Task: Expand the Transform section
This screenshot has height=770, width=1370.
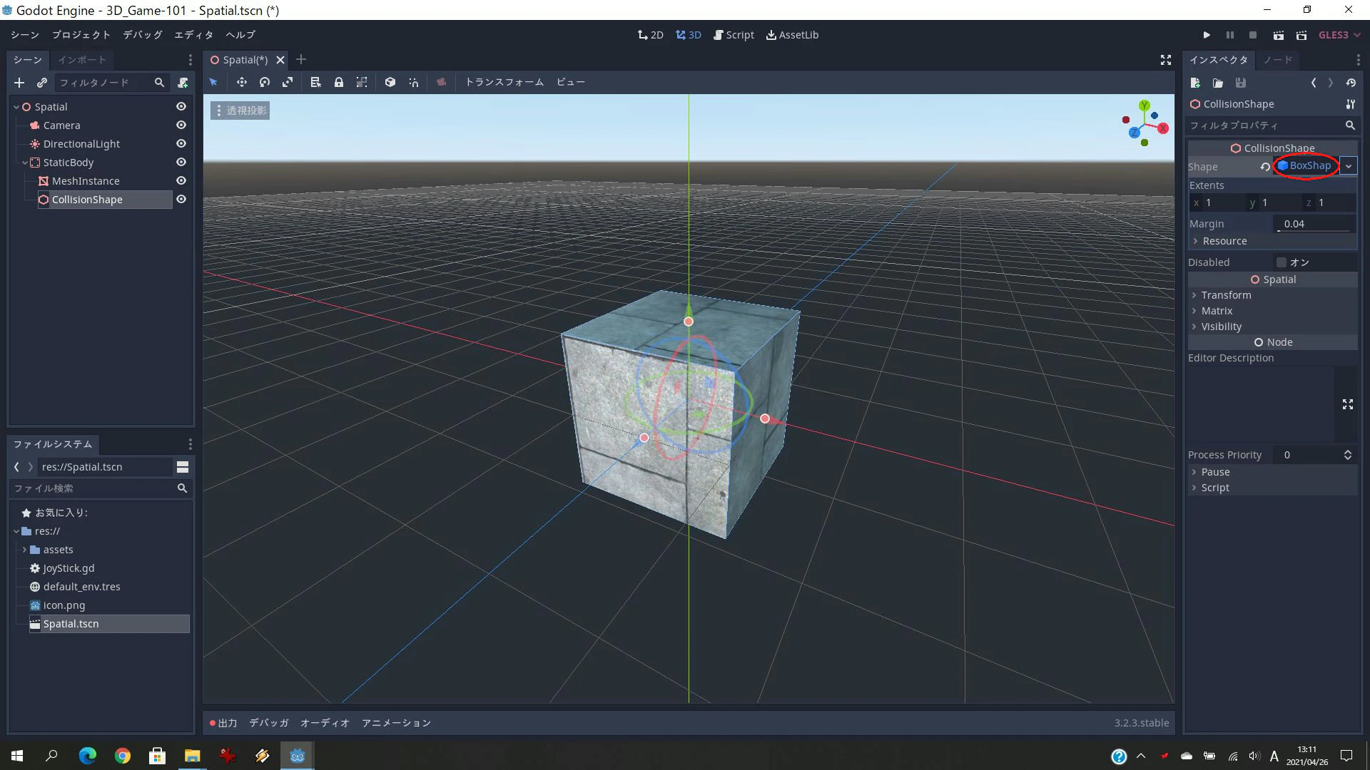Action: pyautogui.click(x=1273, y=295)
